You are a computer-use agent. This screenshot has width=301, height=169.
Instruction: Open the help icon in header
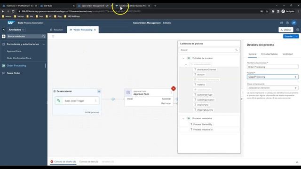pos(287,23)
